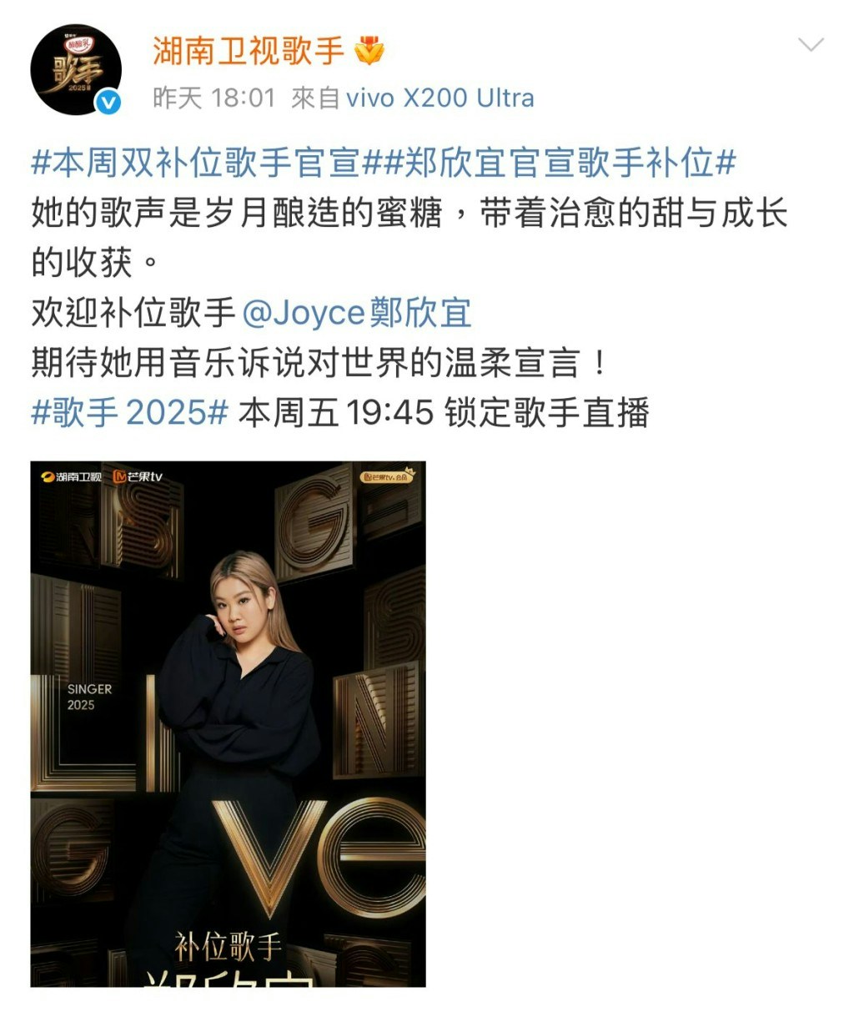
Task: Click the post sentence starting 她的歌声是岁月酿造
Action: click(409, 238)
